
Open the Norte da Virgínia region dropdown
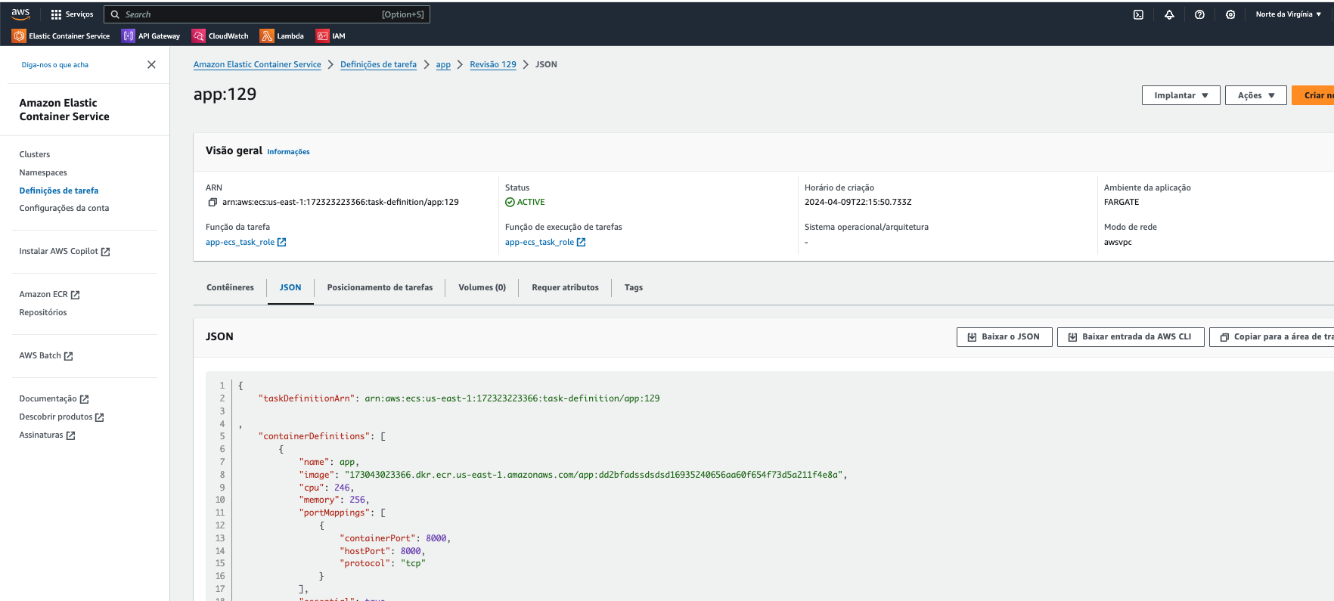(1289, 14)
